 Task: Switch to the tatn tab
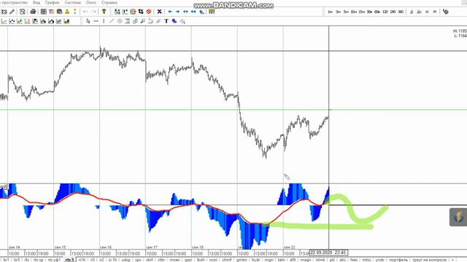point(281,260)
